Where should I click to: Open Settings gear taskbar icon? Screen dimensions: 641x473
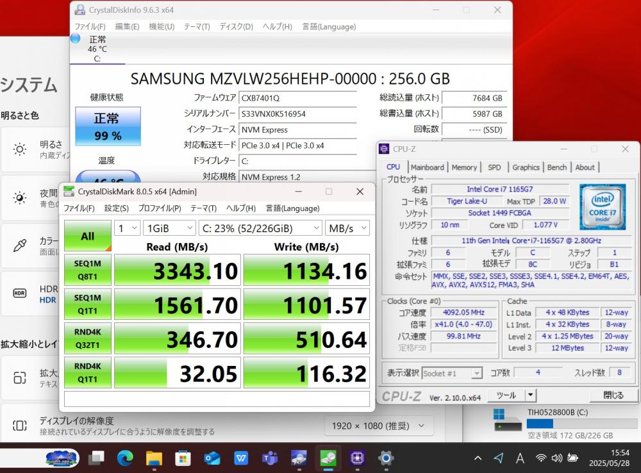(x=386, y=458)
